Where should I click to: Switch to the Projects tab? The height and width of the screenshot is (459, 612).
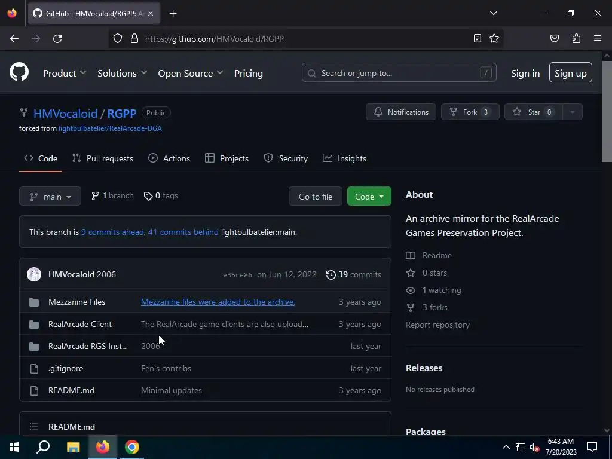(227, 158)
